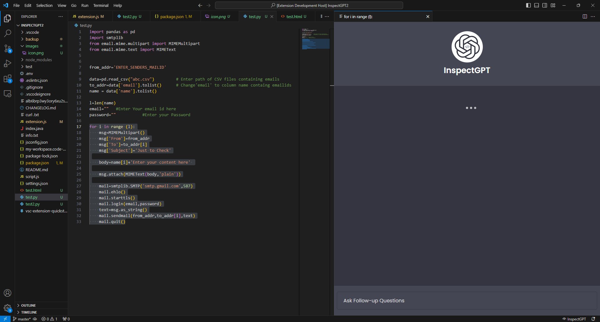This screenshot has width=600, height=322.
Task: Toggle Panel layout icon
Action: (x=537, y=5)
